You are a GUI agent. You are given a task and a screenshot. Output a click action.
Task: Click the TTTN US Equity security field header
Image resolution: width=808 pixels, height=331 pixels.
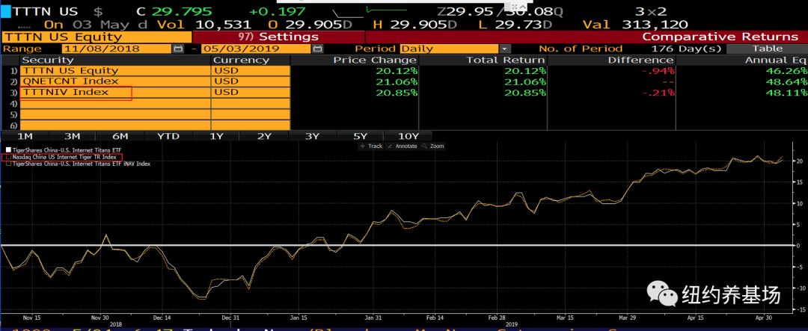click(x=97, y=37)
